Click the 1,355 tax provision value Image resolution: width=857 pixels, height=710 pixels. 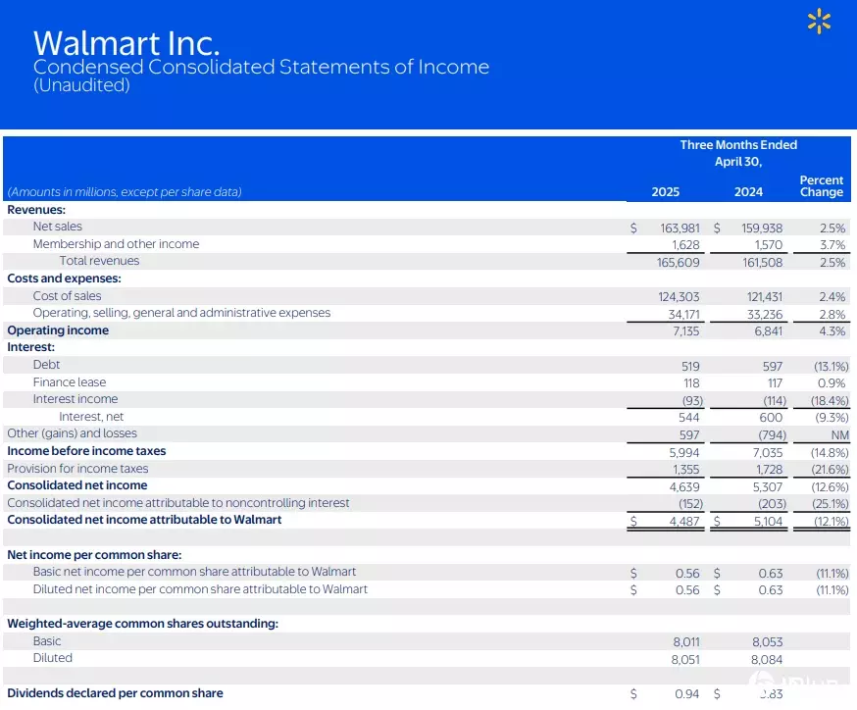[x=686, y=470]
